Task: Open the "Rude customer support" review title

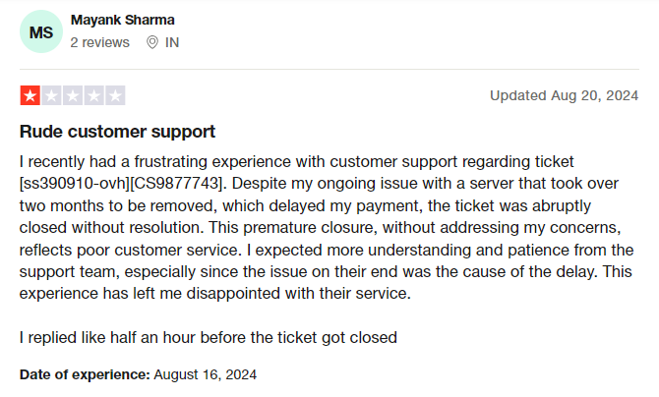Action: pyautogui.click(x=117, y=132)
